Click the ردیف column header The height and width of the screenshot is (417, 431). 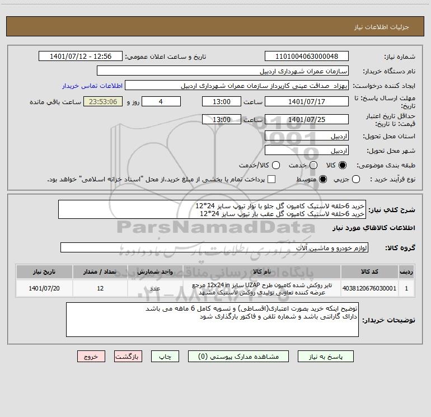coord(406,271)
